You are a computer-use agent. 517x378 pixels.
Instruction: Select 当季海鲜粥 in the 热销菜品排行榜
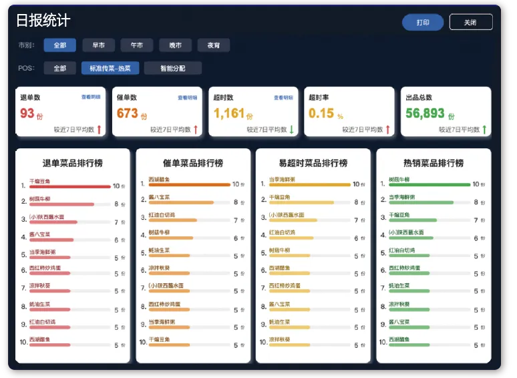[x=402, y=197]
